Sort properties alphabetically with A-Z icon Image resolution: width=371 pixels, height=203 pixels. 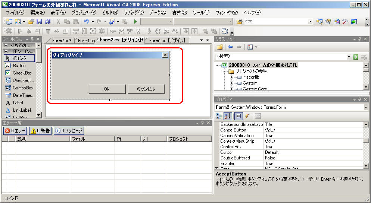[x=229, y=116]
